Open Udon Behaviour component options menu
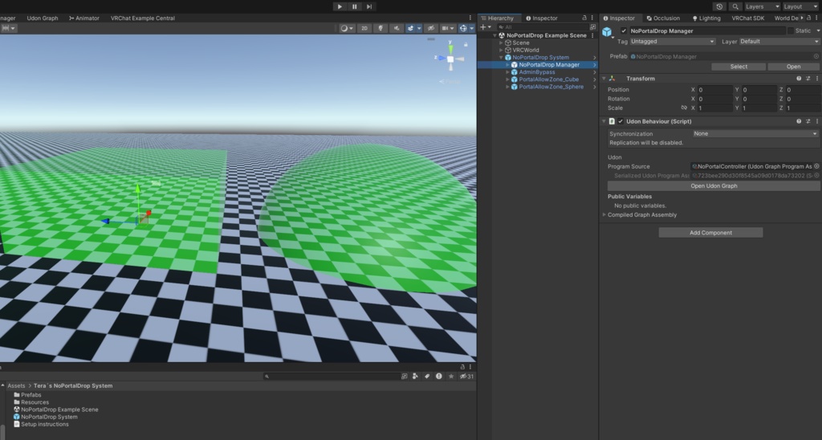The width and height of the screenshot is (822, 440). pyautogui.click(x=816, y=122)
